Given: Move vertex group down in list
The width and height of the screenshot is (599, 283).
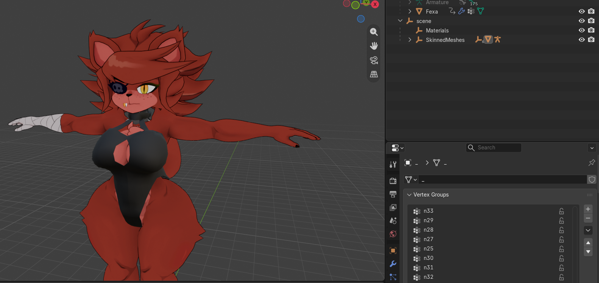Looking at the screenshot, I should coord(588,252).
